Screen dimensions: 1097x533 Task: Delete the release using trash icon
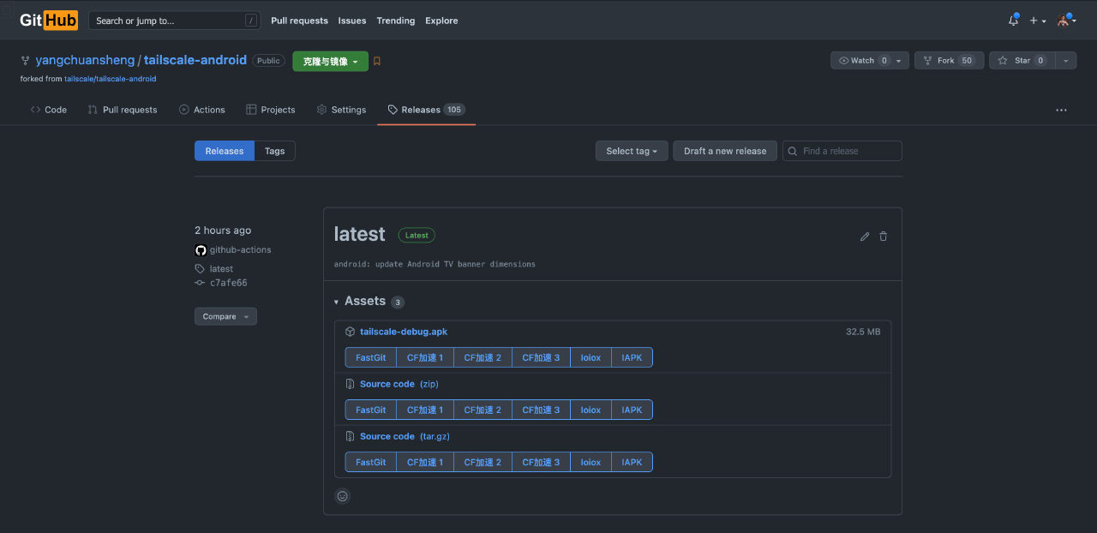884,237
